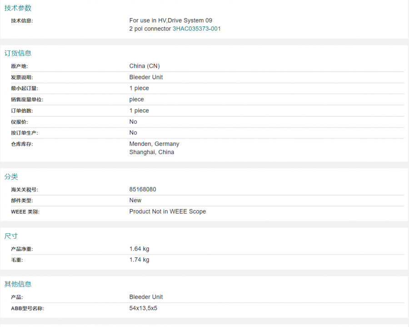Viewport: 409px width, 327px height.
Task: Click the customs tariff number 85168080
Action: (x=143, y=189)
